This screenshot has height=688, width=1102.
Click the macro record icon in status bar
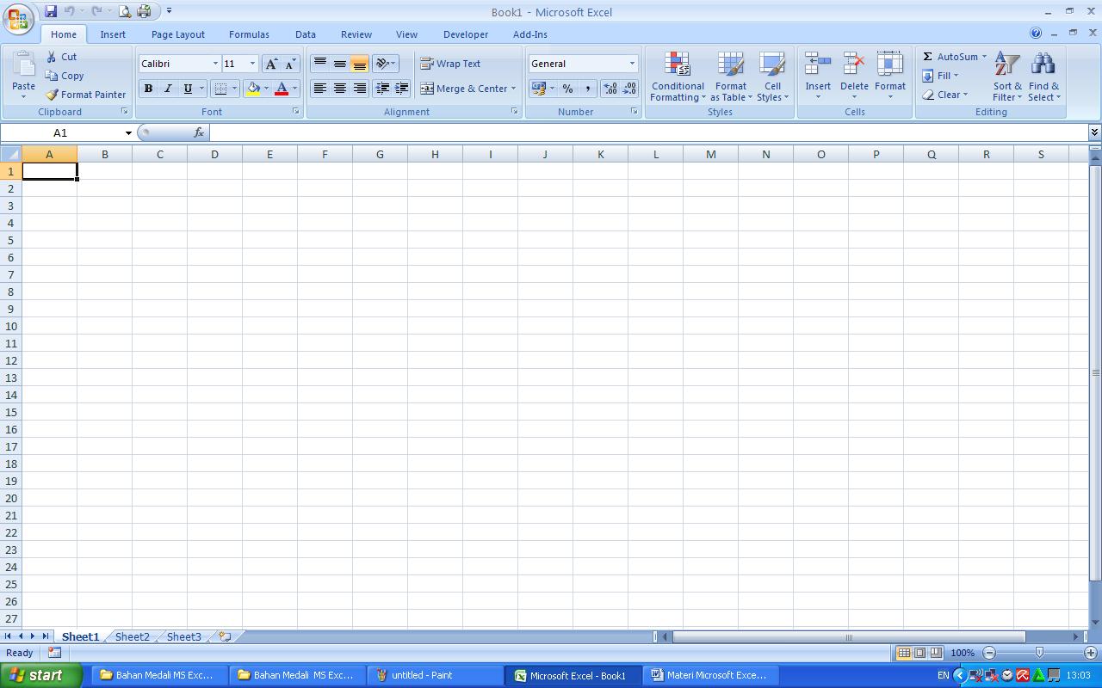click(54, 653)
